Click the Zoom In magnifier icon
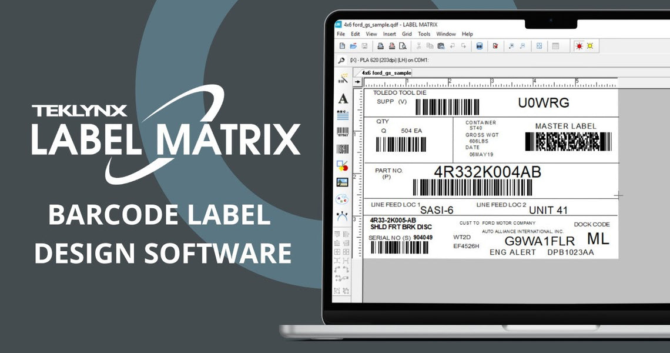 (511, 46)
